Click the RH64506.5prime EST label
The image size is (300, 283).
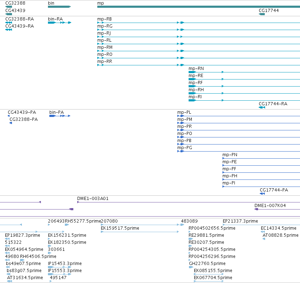point(38,257)
